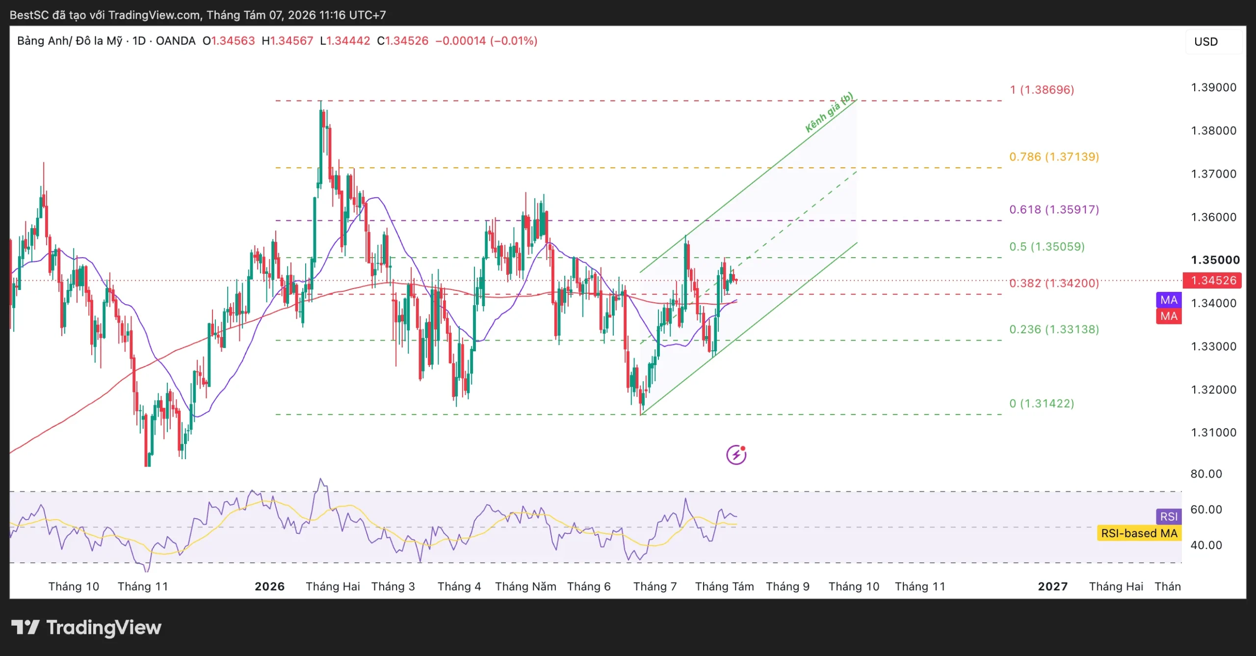This screenshot has height=656, width=1256.
Task: Click Tháng Tám on the time axis
Action: tap(724, 586)
